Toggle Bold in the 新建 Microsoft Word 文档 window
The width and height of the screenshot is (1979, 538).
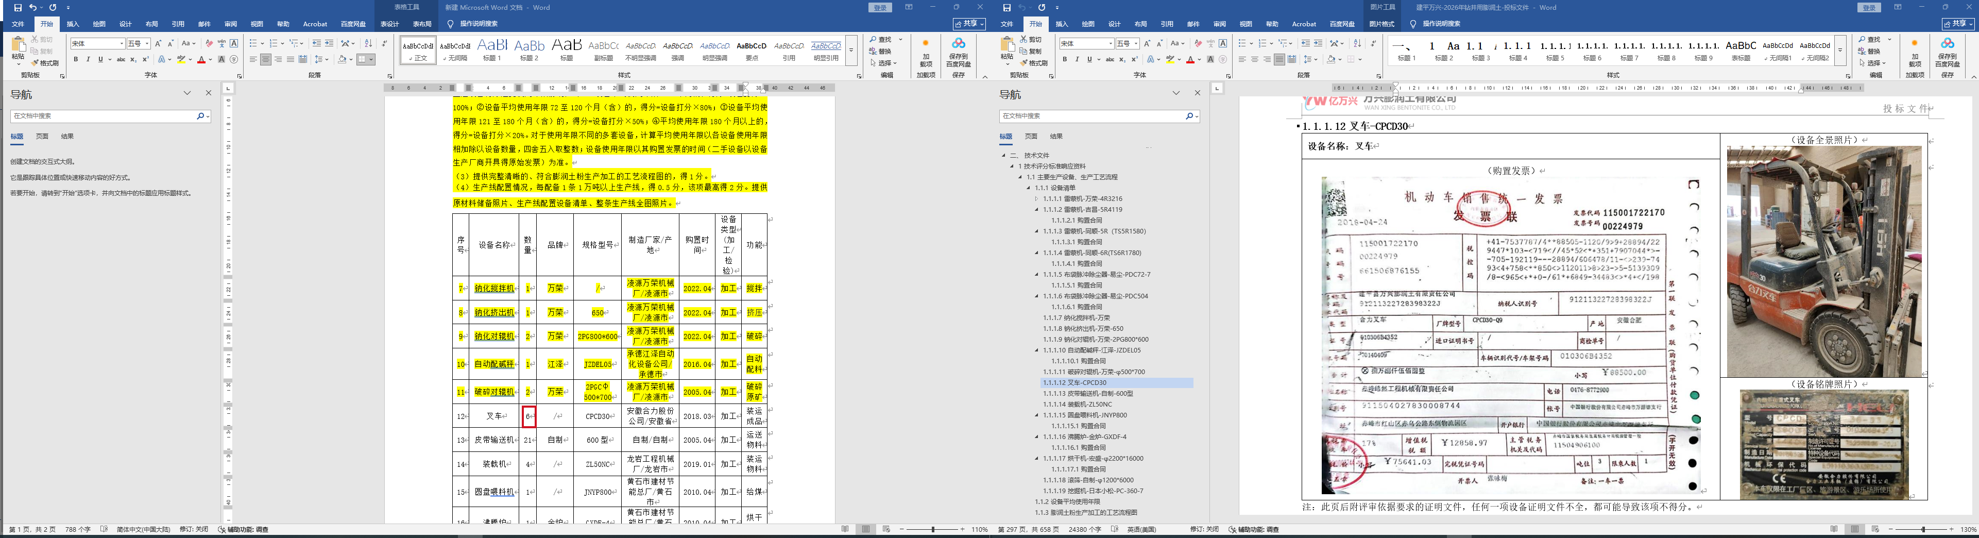[75, 60]
